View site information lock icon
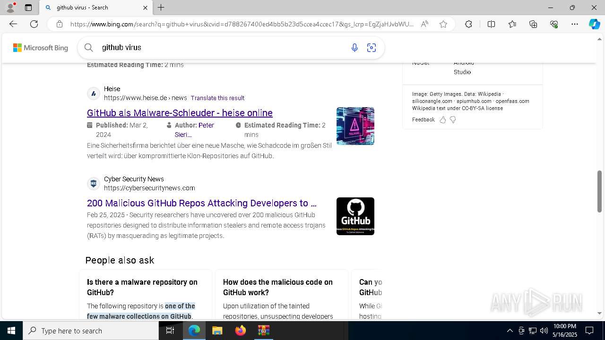 click(x=60, y=24)
